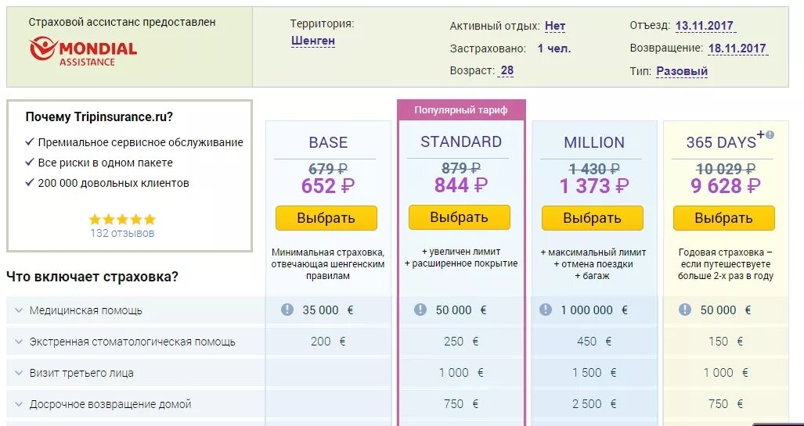Click info icon in 365 DAYS medical row
Image resolution: width=804 pixels, height=426 pixels.
tap(685, 310)
